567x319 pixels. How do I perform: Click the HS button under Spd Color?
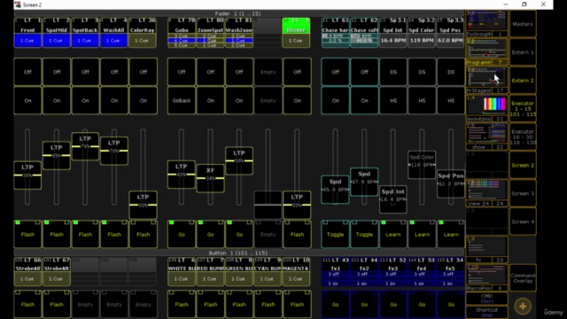click(x=422, y=100)
